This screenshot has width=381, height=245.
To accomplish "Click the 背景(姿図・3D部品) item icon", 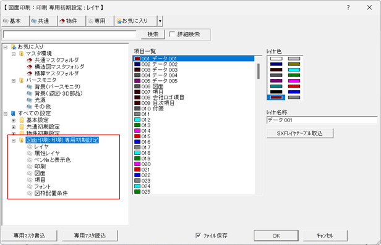I will [x=30, y=93].
